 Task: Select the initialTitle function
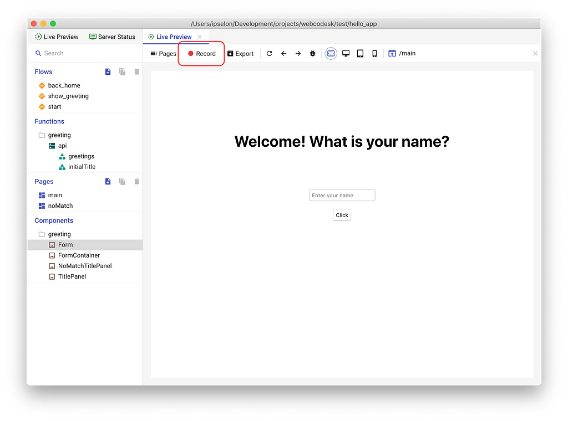coord(85,167)
